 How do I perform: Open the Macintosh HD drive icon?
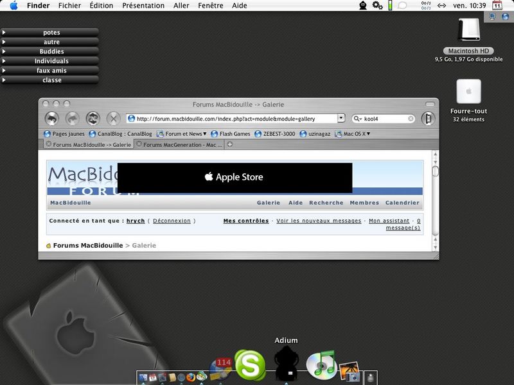(469, 30)
